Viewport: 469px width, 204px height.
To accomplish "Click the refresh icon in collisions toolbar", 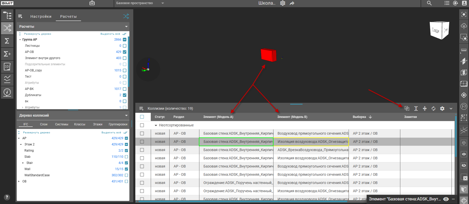I will click(433, 108).
